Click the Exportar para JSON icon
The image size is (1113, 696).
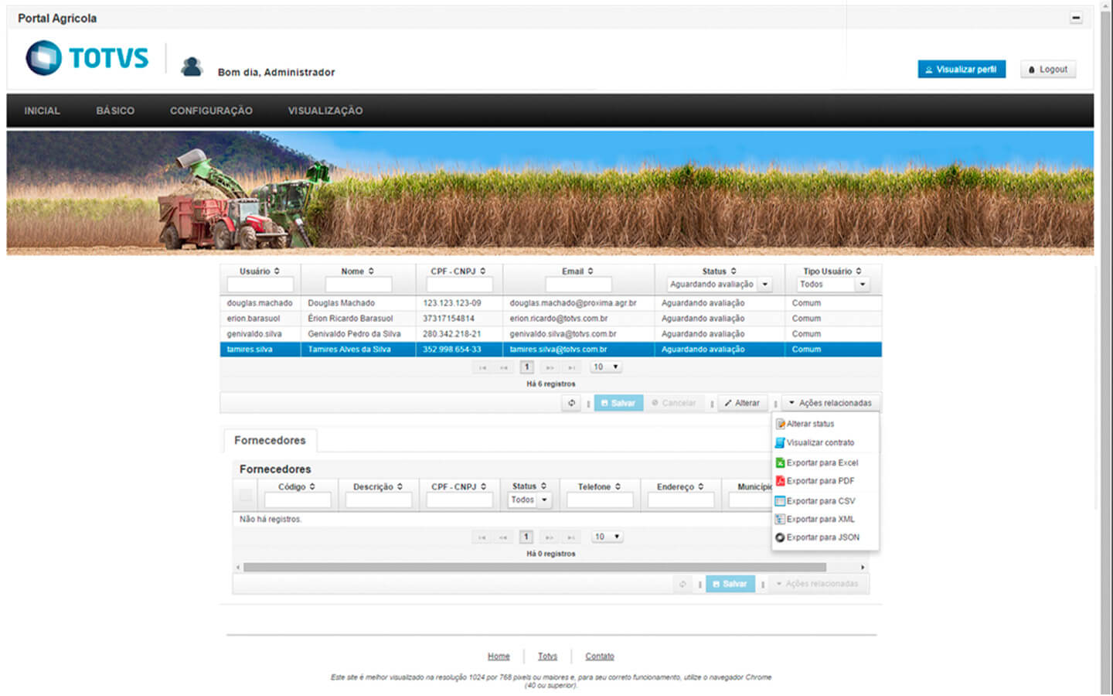click(780, 537)
